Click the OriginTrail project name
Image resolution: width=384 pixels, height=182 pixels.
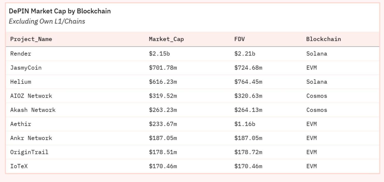tap(29, 152)
